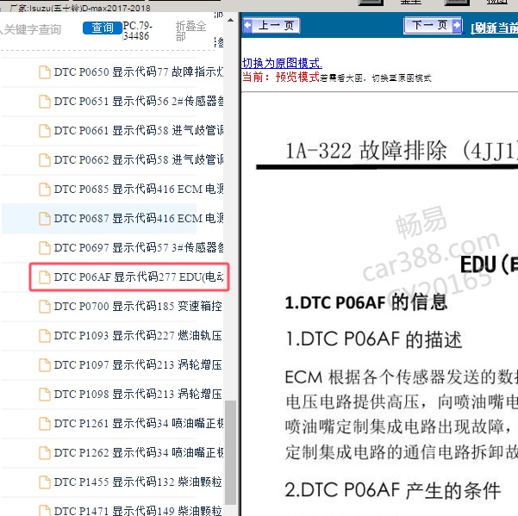Click 切换为原图模式 link
This screenshot has height=516, width=518.
point(282,63)
